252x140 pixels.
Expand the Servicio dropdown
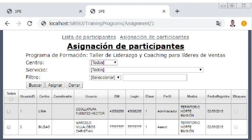pos(146,70)
